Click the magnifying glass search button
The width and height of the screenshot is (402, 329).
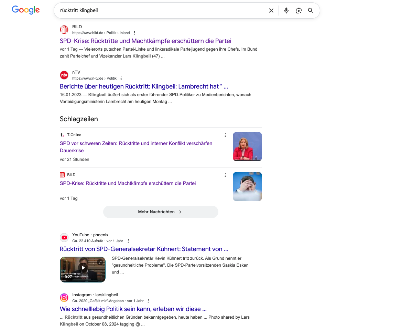click(311, 11)
